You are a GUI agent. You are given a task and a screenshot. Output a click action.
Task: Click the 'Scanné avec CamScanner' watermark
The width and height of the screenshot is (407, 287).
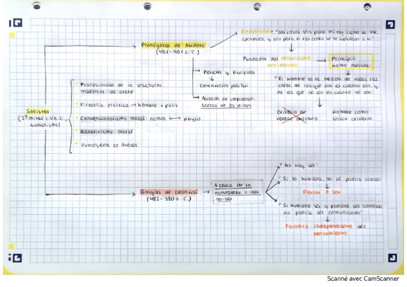point(363,279)
